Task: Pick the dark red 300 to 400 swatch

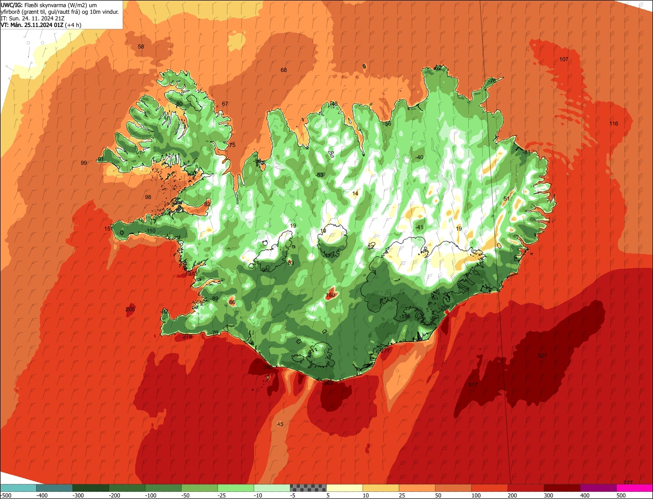Action: click(561, 487)
